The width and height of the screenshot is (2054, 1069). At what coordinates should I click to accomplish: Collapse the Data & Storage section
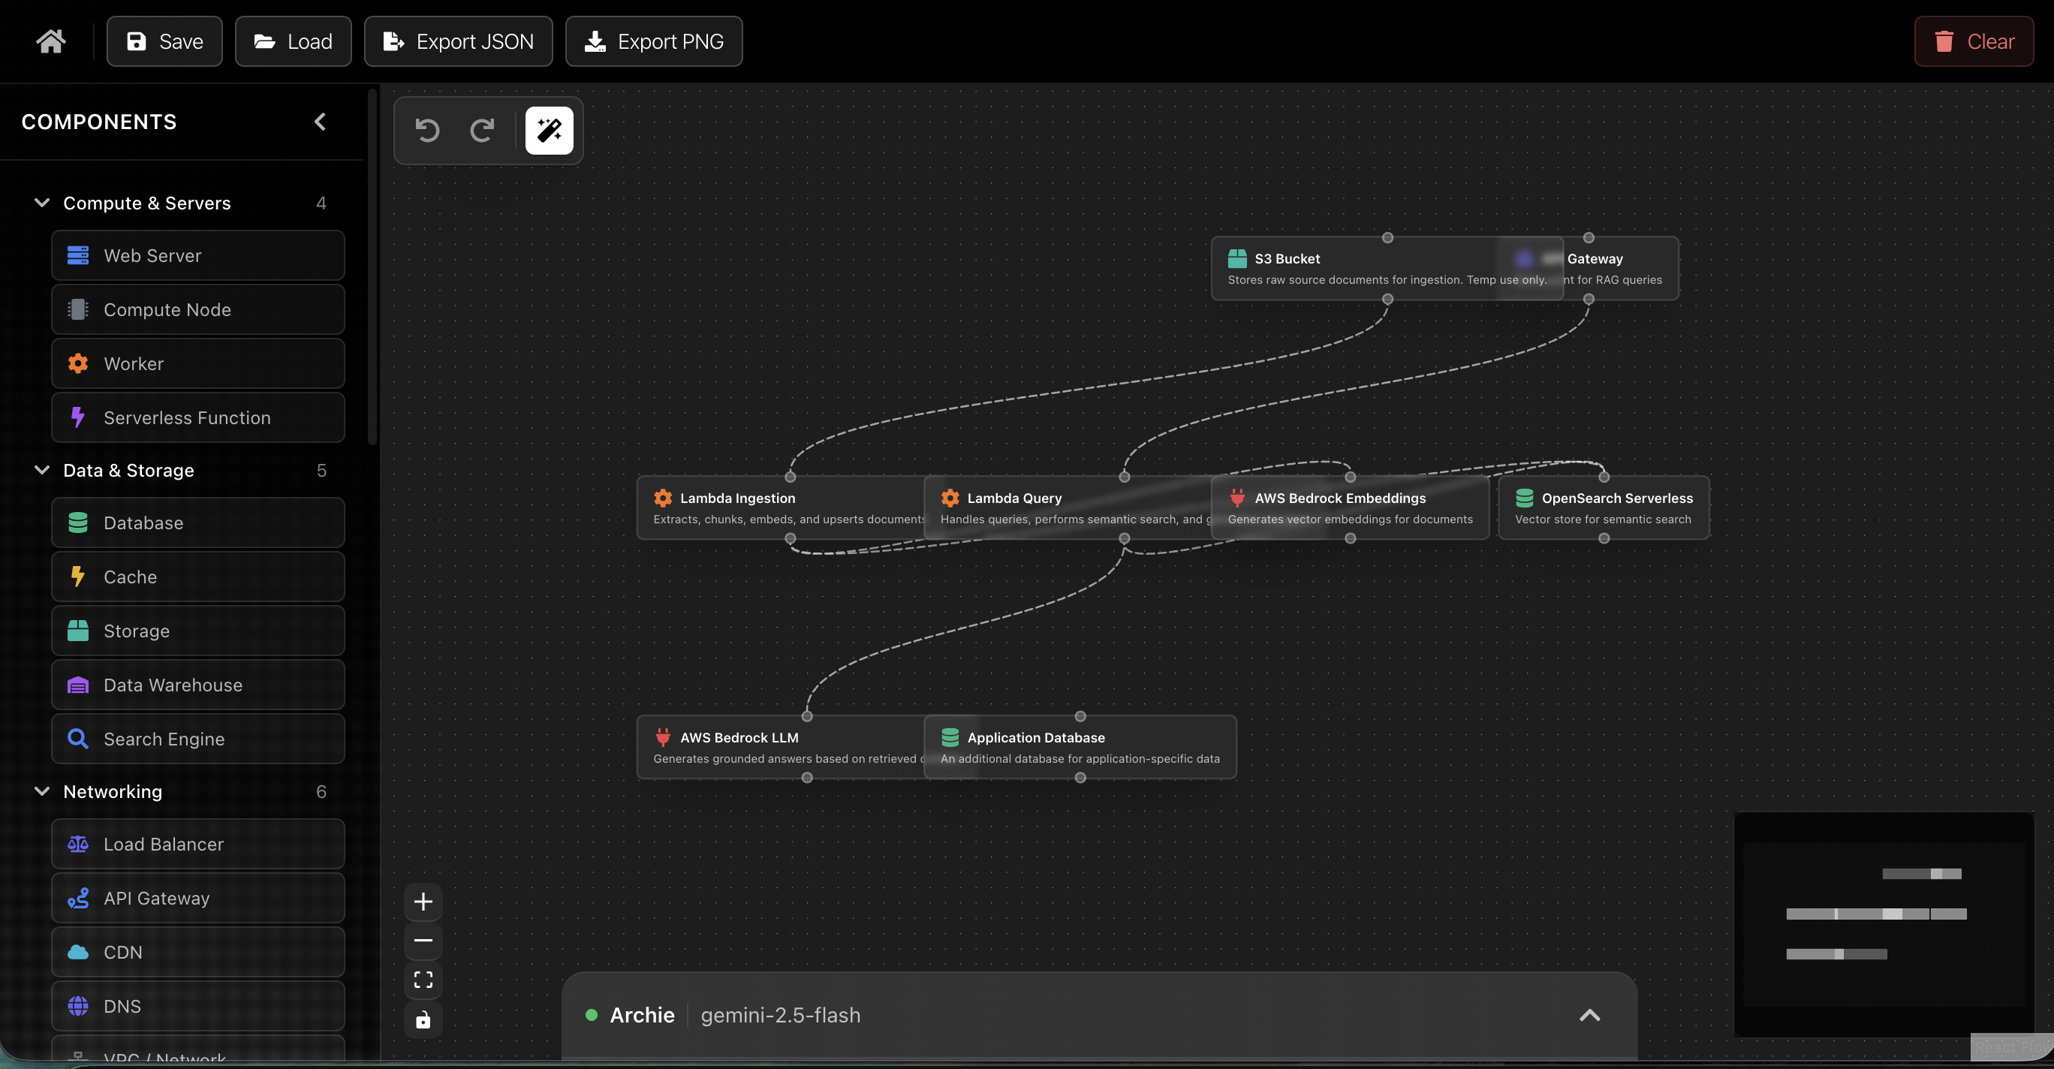(x=42, y=471)
